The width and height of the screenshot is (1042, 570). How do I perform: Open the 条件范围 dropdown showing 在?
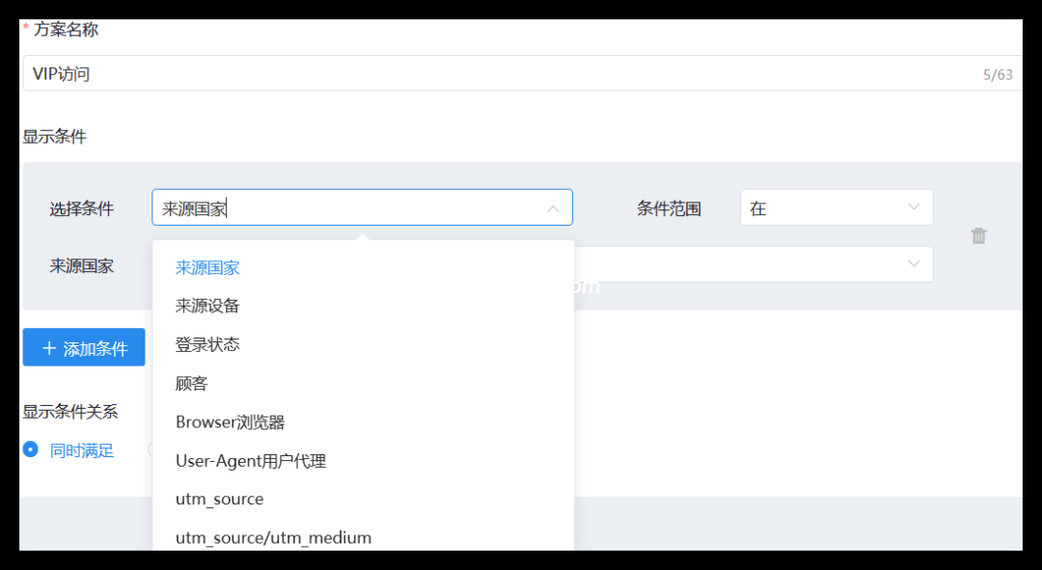click(x=836, y=207)
